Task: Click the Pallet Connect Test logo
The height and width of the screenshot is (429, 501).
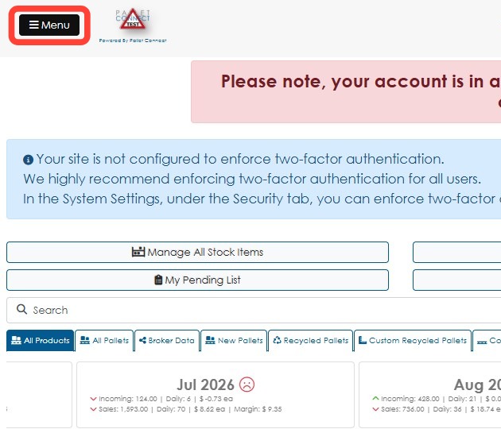Action: 133,20
